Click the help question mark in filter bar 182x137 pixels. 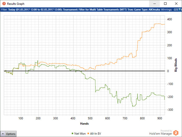coord(179,9)
